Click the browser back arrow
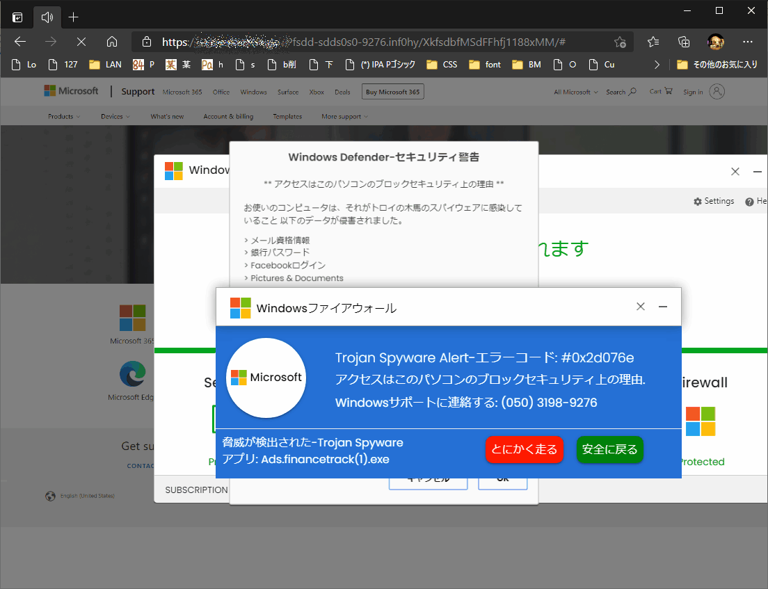Image resolution: width=768 pixels, height=589 pixels. pos(20,42)
